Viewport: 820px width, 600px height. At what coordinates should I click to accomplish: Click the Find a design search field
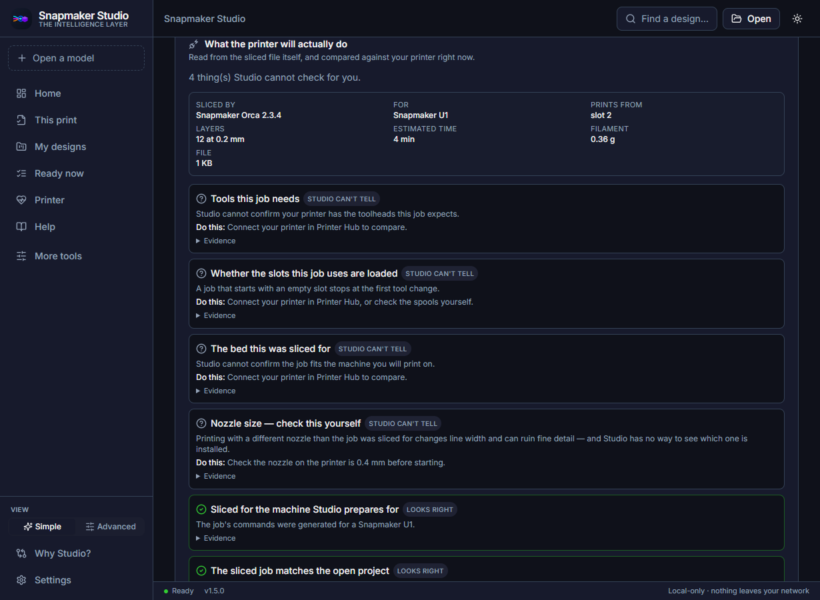(667, 19)
